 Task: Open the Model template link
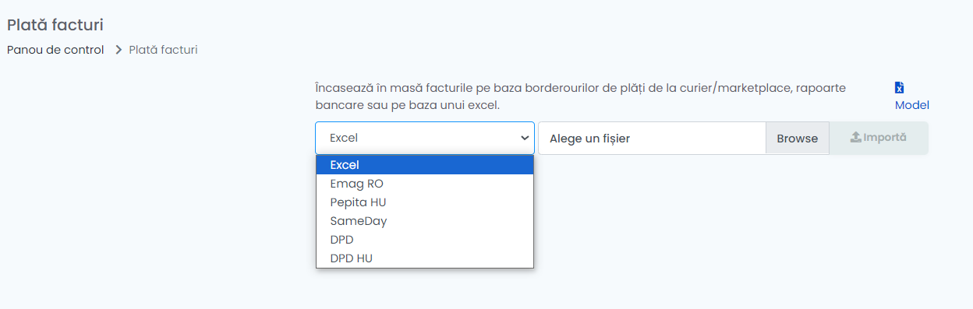tap(911, 105)
